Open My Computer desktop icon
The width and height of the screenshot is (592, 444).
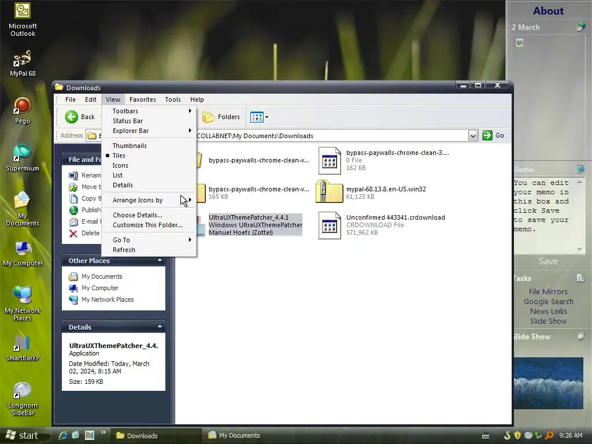point(23,254)
